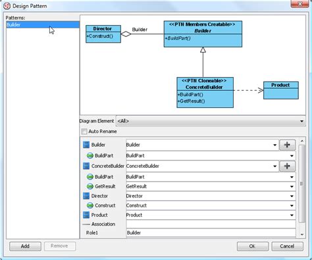Click the Product class in the diagram preview
This screenshot has width=312, height=260.
[281, 90]
